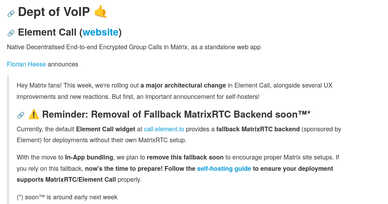This screenshot has height=204, width=388.
Task: Click the yellow warning sign emoji
Action: pyautogui.click(x=34, y=115)
